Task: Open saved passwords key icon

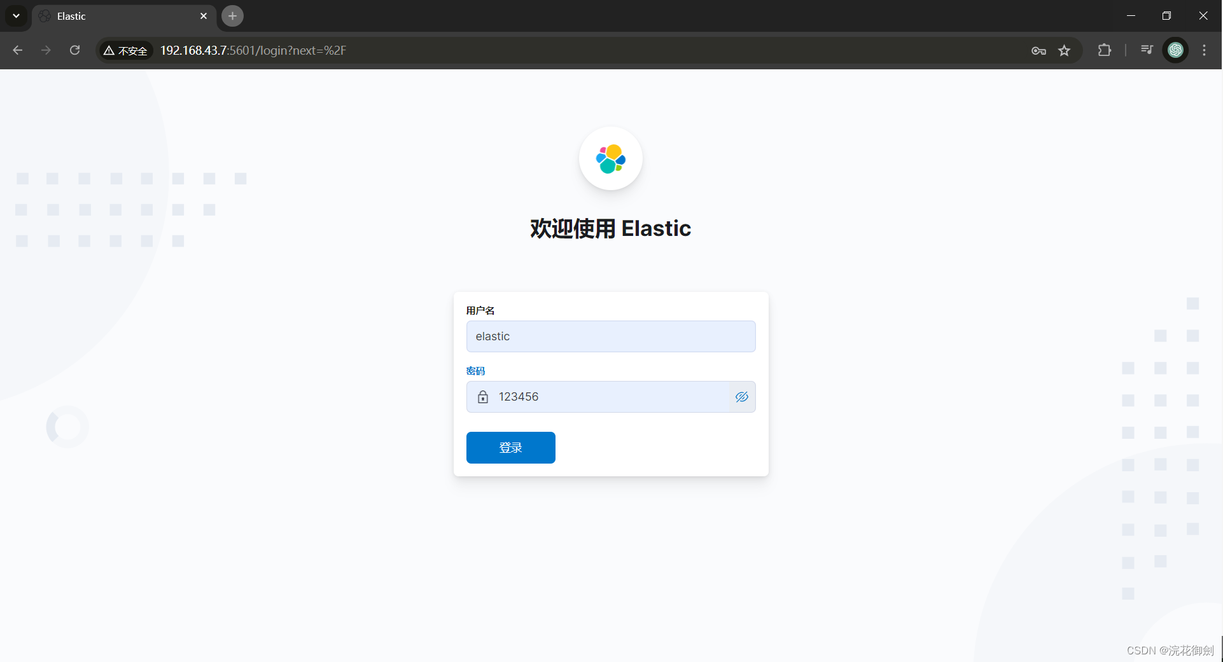Action: coord(1038,50)
